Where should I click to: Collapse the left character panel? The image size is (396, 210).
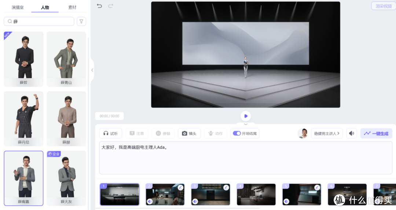92,70
